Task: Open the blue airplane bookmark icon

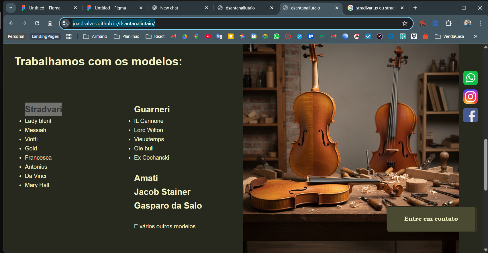Action: click(x=299, y=36)
